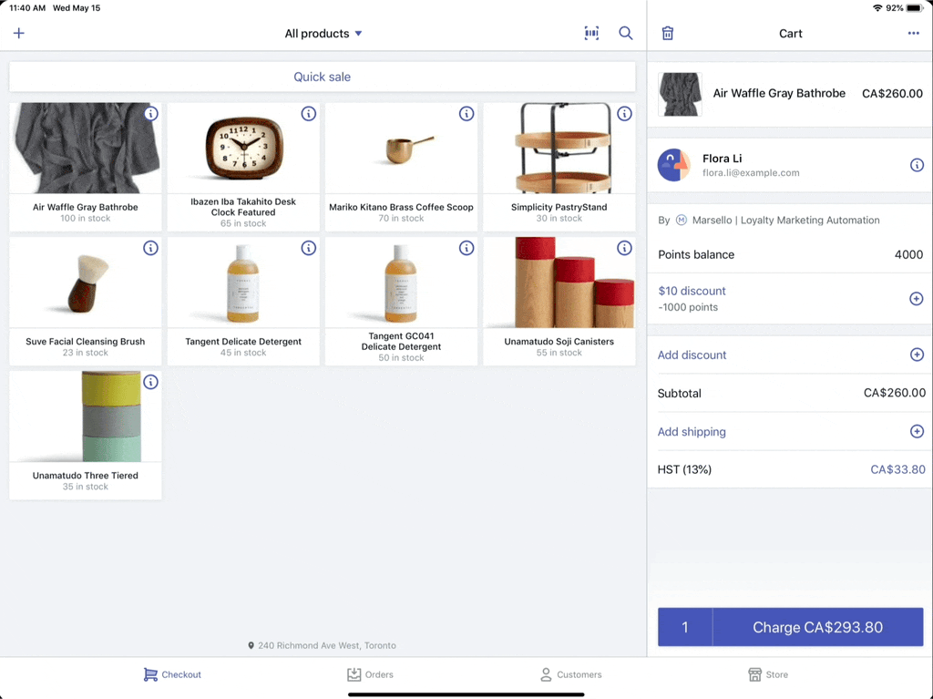Select the Add shipping link
This screenshot has height=699, width=933.
coord(692,432)
